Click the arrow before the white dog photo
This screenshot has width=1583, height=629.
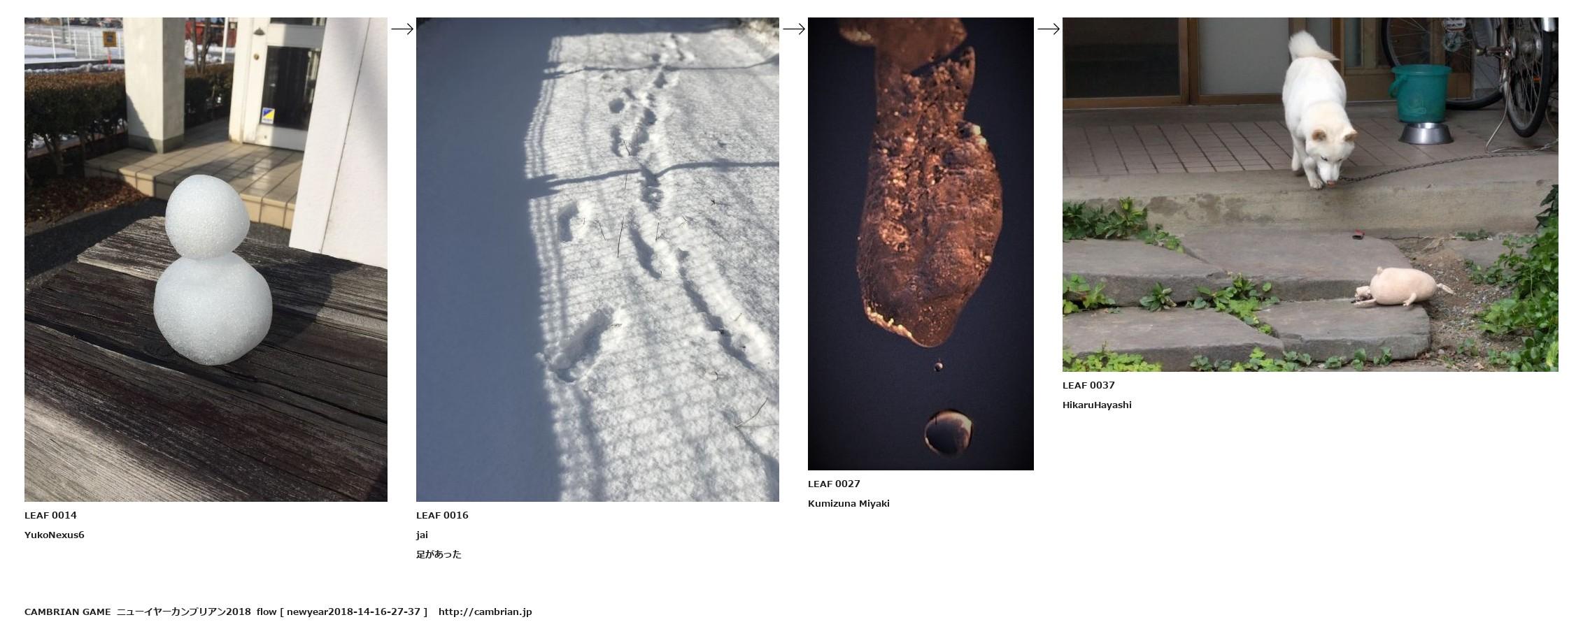1048,29
